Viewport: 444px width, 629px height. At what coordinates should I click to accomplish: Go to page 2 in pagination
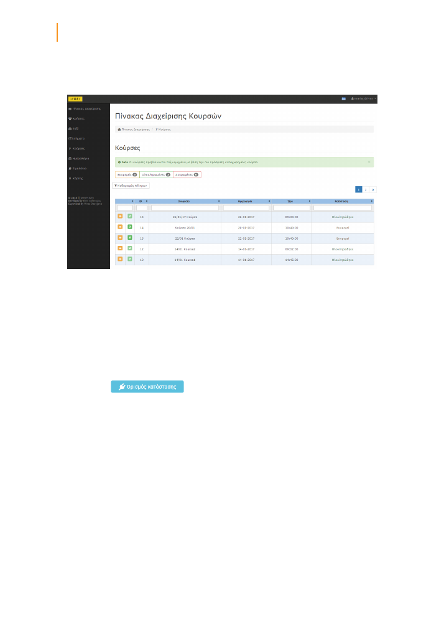366,190
